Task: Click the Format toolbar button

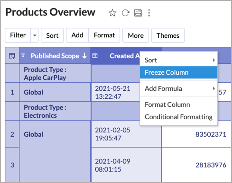Action: pyautogui.click(x=104, y=35)
